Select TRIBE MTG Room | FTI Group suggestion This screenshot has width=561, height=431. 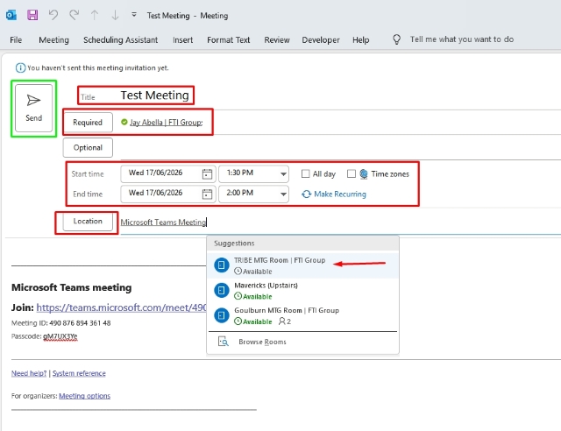tap(302, 265)
